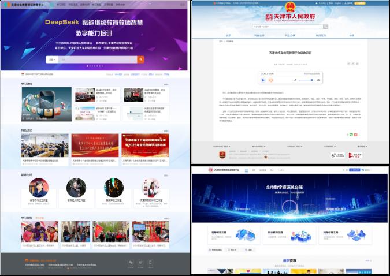Open the 更多 link of the 能者为师 section
The image size is (390, 276).
(166, 176)
